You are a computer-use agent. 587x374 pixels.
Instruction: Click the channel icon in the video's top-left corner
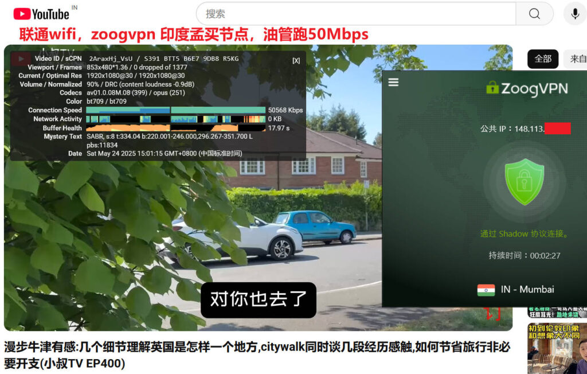click(x=21, y=59)
